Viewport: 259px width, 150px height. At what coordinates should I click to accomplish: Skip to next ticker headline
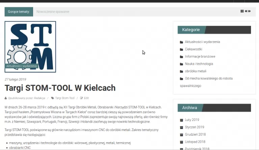250,11
